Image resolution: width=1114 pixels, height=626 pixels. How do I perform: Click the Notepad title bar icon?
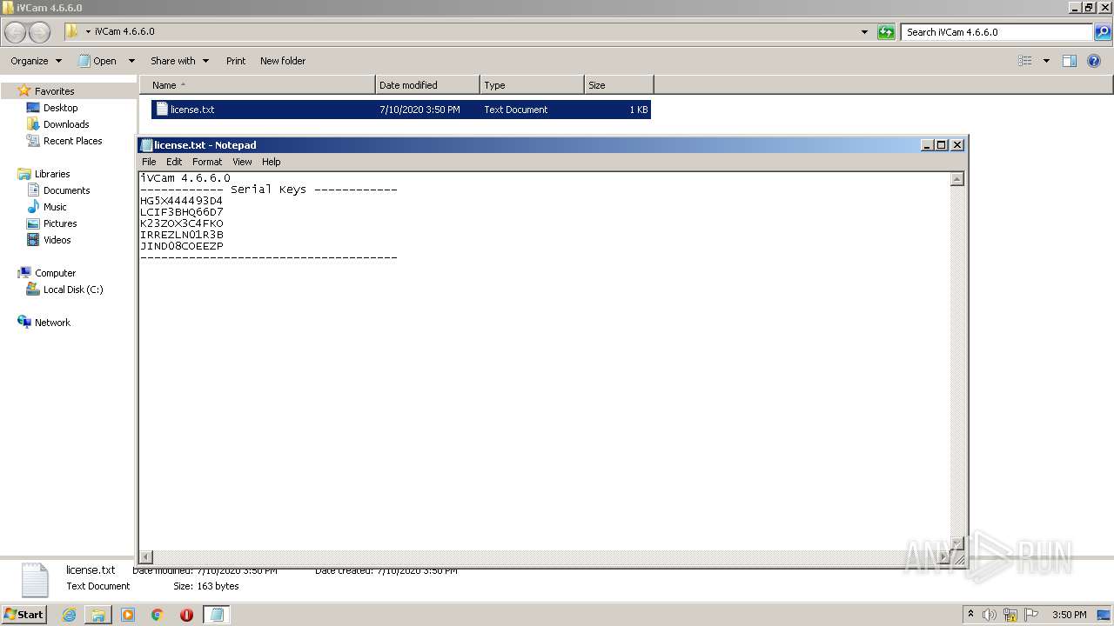[146, 145]
